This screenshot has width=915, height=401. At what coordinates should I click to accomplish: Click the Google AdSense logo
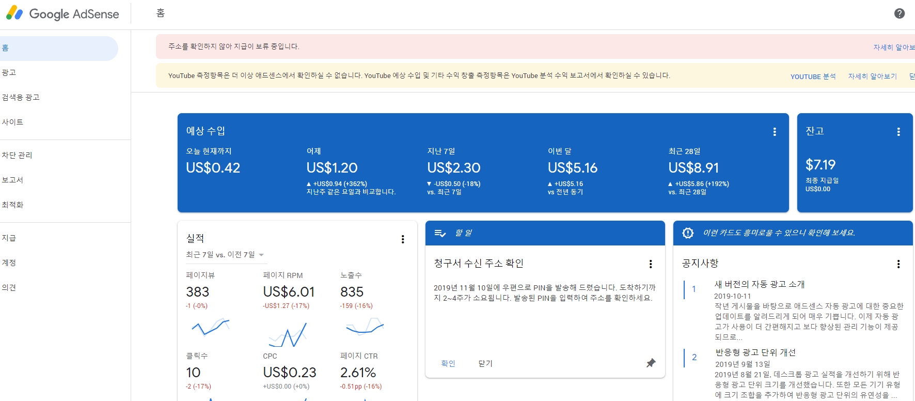click(x=62, y=13)
